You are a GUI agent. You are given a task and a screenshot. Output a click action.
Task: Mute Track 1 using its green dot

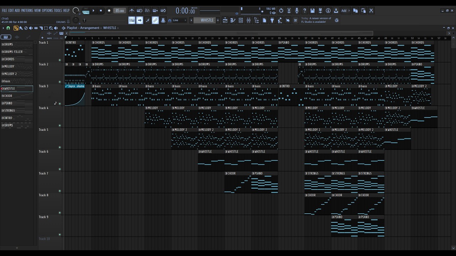[x=59, y=60]
